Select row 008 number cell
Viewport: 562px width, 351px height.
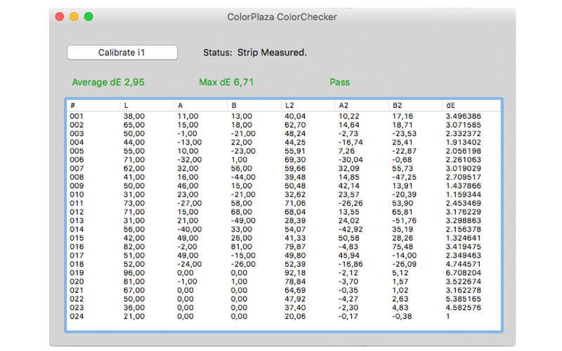77,177
